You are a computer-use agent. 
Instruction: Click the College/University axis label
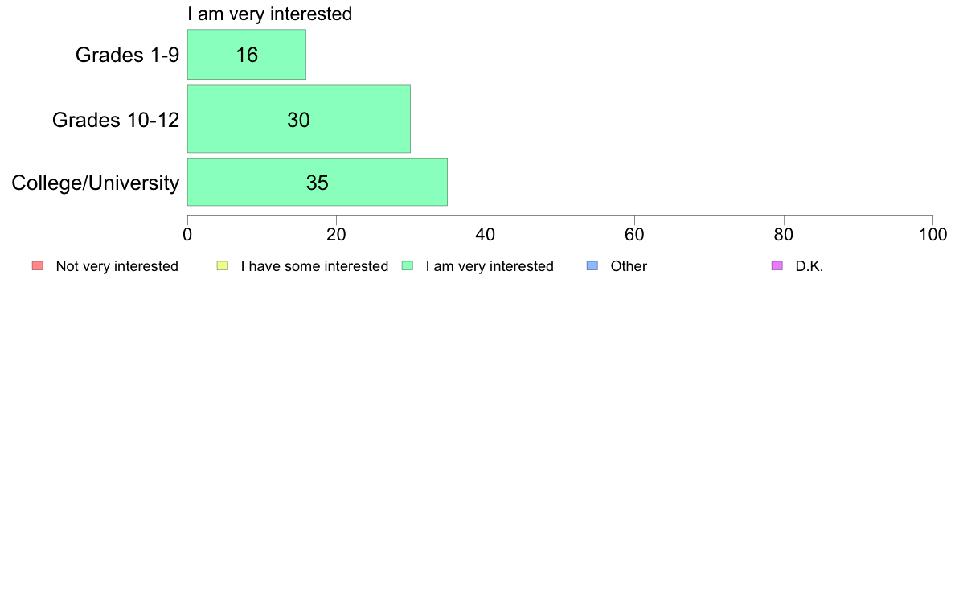click(96, 183)
